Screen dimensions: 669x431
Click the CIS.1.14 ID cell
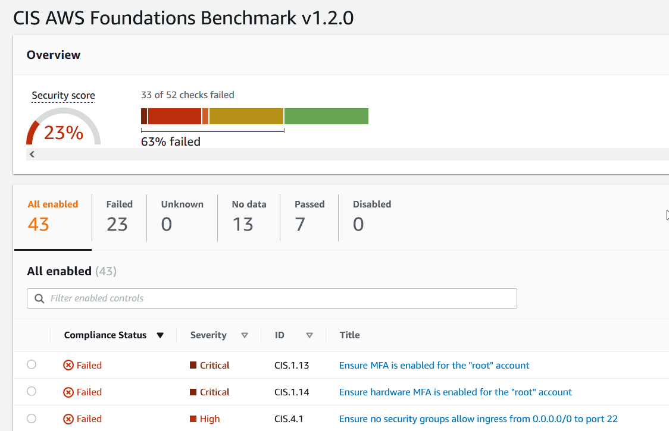(292, 392)
